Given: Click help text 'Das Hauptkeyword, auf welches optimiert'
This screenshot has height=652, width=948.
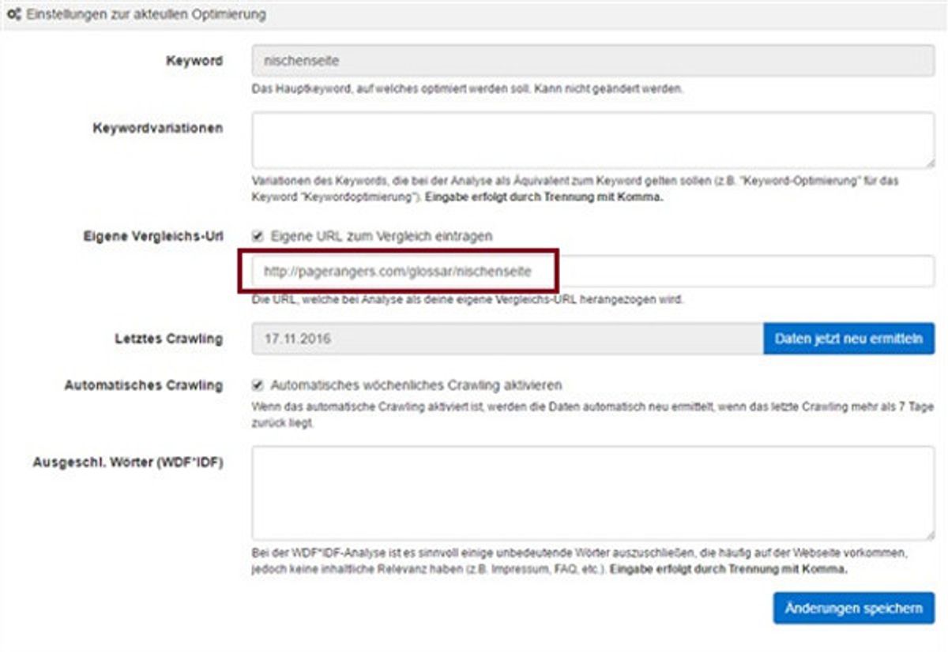Looking at the screenshot, I should tap(468, 89).
